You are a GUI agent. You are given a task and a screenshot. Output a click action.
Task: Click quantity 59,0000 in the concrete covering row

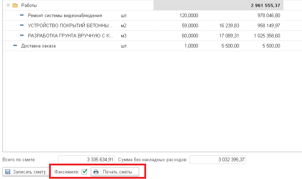point(191,25)
